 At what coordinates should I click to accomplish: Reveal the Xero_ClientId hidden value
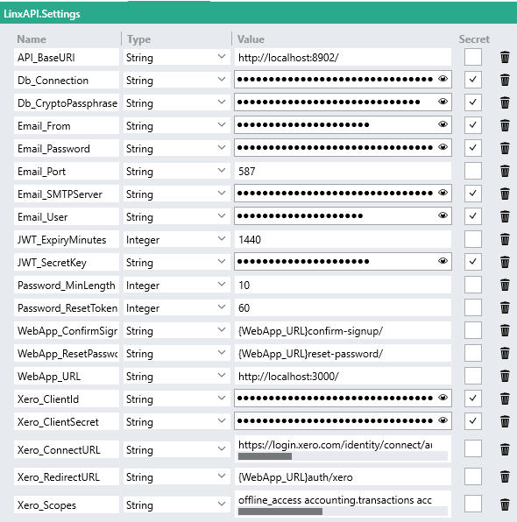point(443,398)
